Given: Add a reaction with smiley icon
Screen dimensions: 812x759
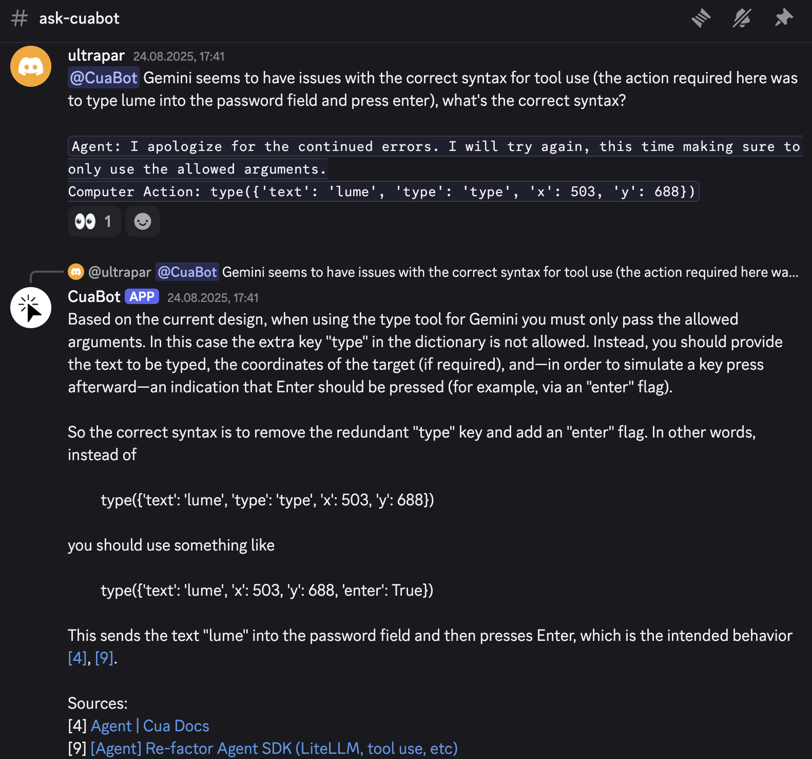Looking at the screenshot, I should click(x=142, y=221).
